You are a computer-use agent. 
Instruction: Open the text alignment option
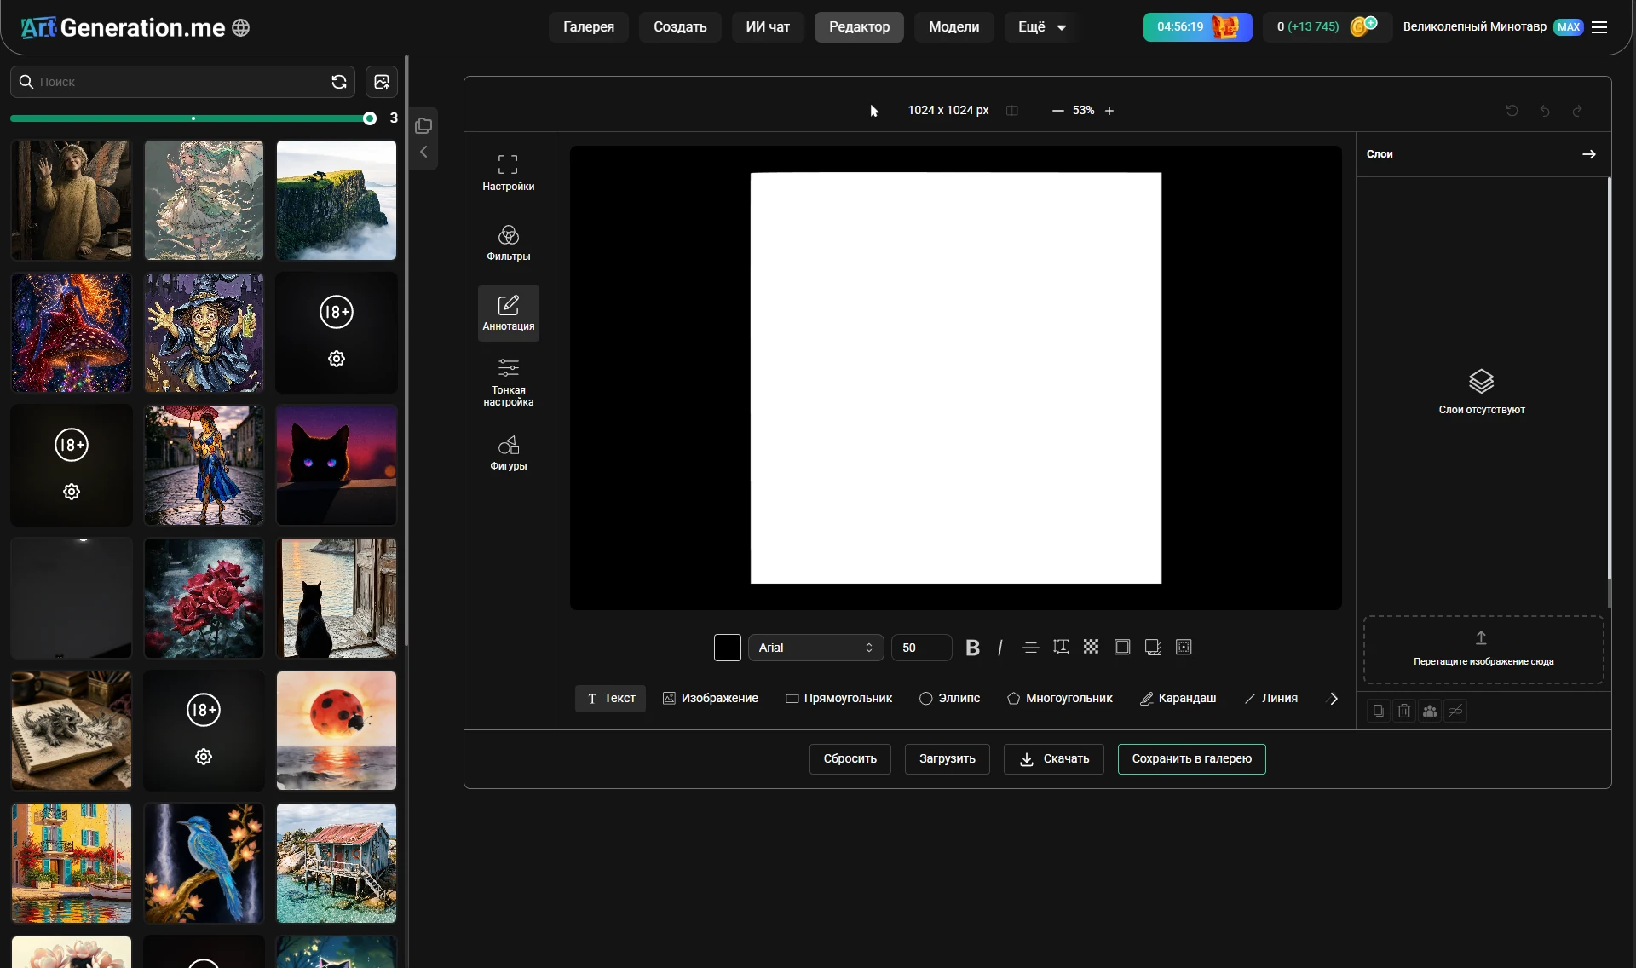pyautogui.click(x=1030, y=648)
